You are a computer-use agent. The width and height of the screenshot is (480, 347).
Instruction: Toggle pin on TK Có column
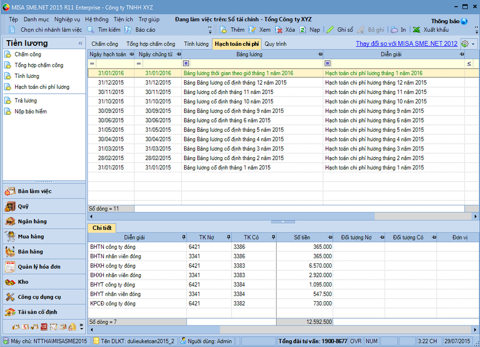click(x=273, y=237)
